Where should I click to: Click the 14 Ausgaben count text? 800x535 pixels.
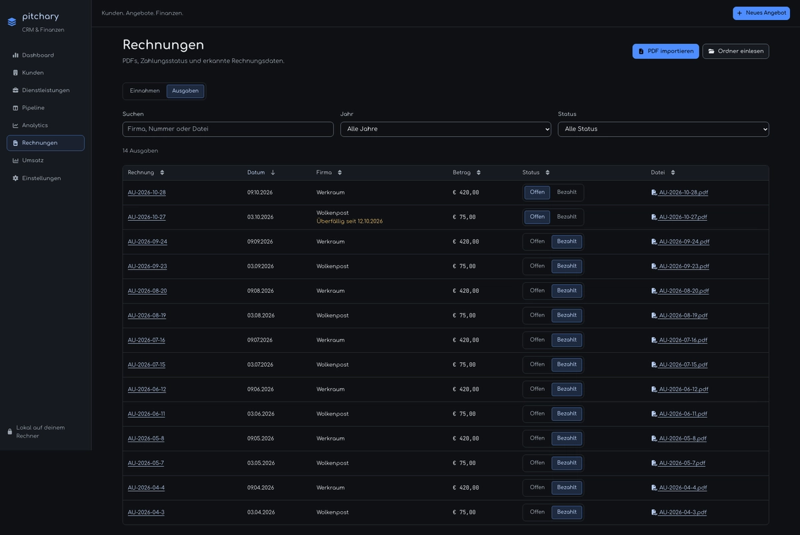[x=140, y=151]
